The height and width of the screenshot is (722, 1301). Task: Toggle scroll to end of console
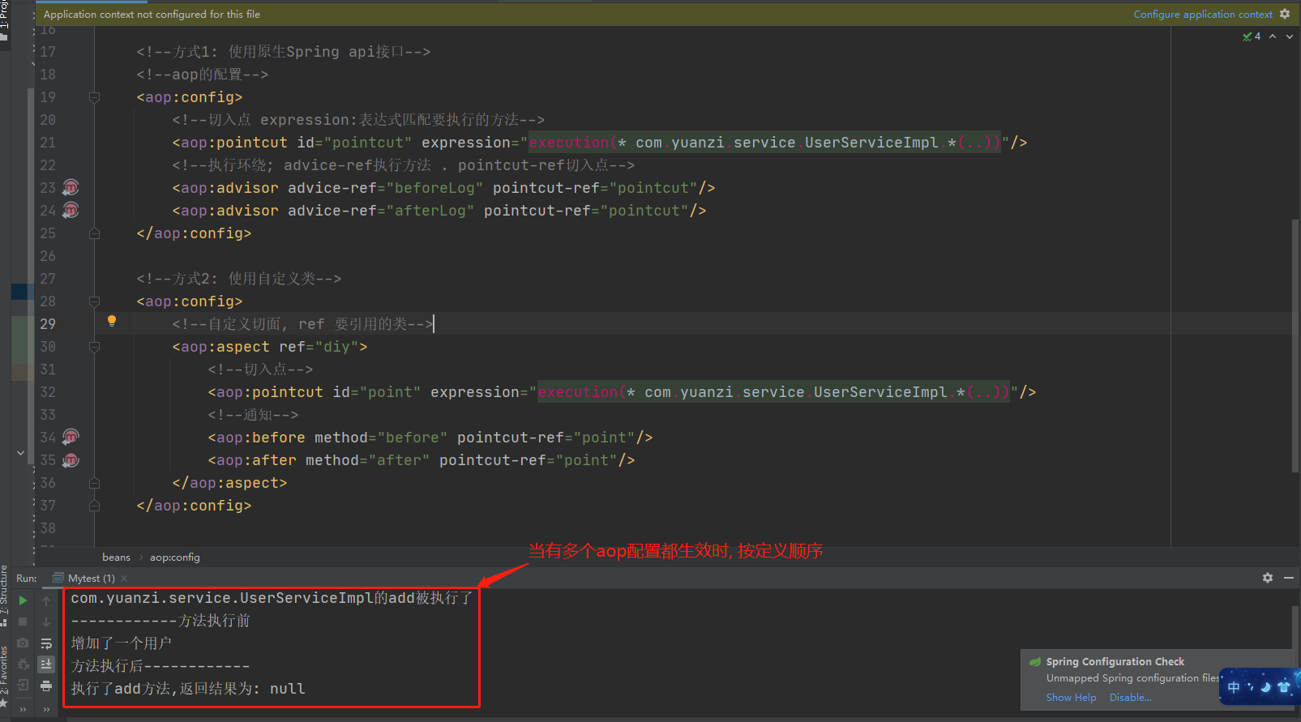[x=46, y=664]
